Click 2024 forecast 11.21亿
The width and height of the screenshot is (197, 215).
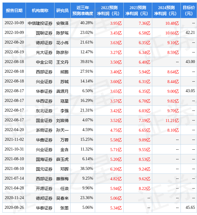[x=172, y=121]
